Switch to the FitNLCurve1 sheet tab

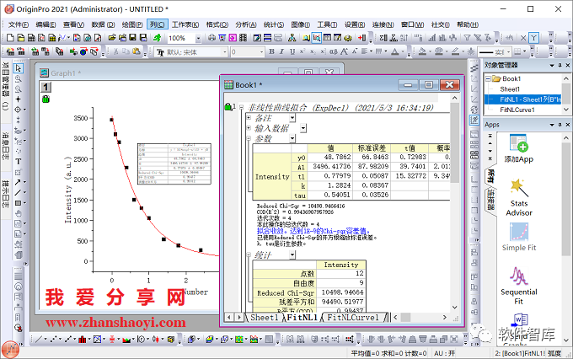coord(352,318)
